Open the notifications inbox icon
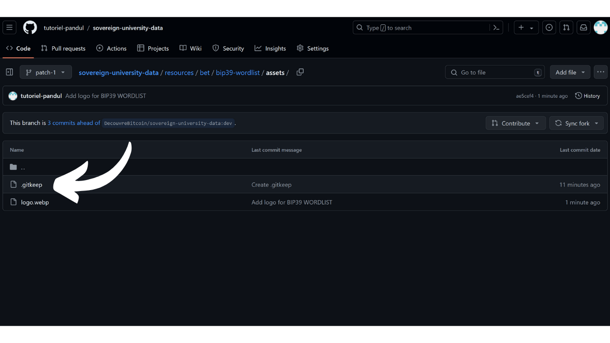This screenshot has width=610, height=343. 583,28
